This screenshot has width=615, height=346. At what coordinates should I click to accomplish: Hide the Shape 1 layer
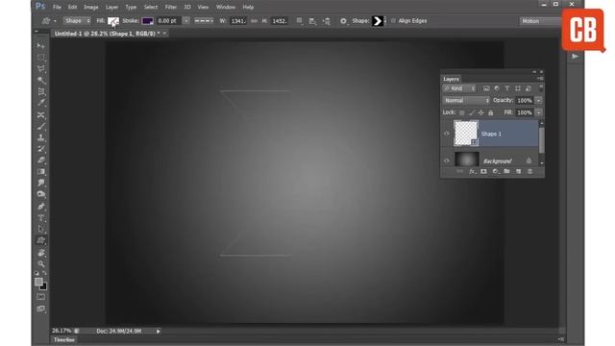tap(447, 134)
